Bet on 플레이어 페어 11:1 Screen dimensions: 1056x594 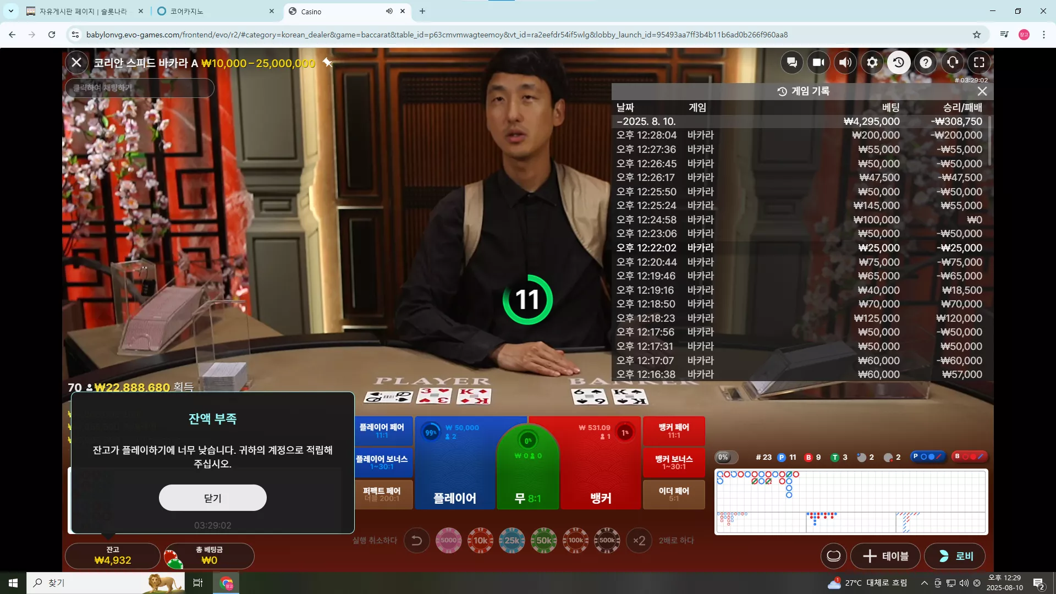point(382,431)
